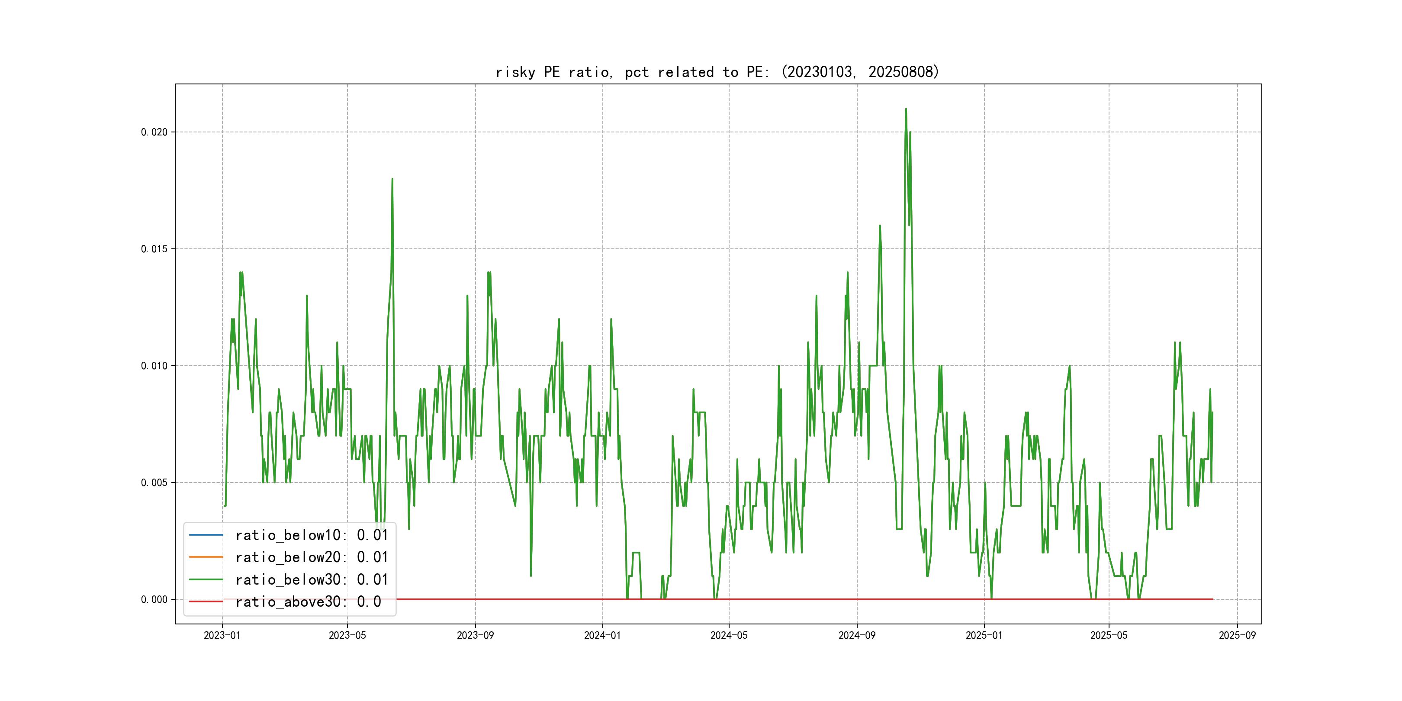Select the ratio_above30: 0.0 legend label
The image size is (1402, 701).
tap(308, 602)
